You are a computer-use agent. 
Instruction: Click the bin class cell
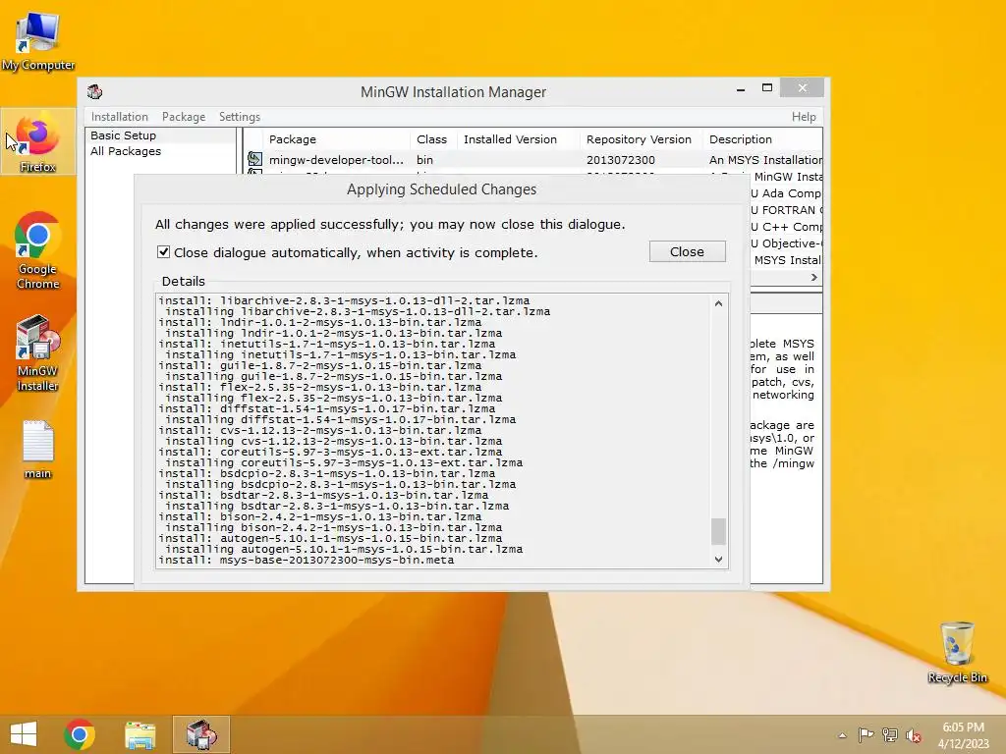click(424, 160)
